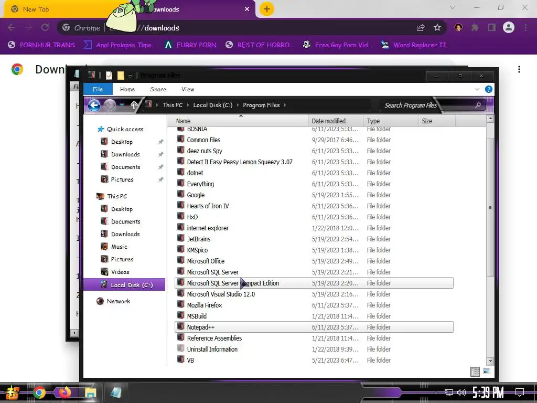The image size is (537, 403).
Task: Open a new Chrome tab with plus
Action: [x=267, y=9]
